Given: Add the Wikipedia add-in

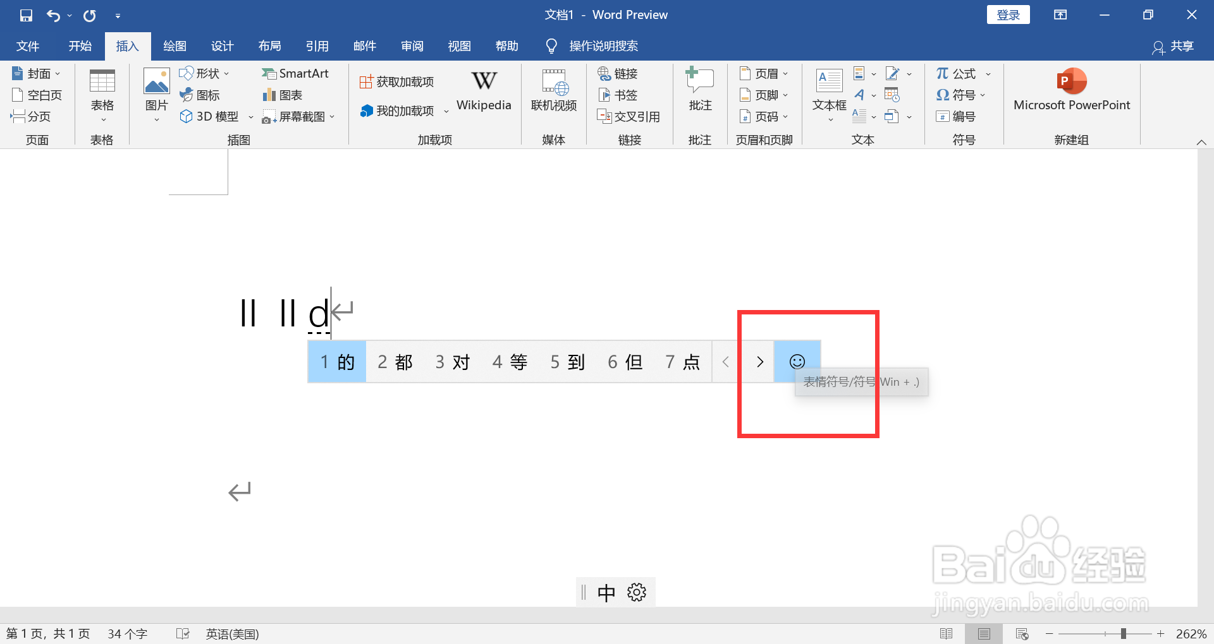Looking at the screenshot, I should 483,90.
